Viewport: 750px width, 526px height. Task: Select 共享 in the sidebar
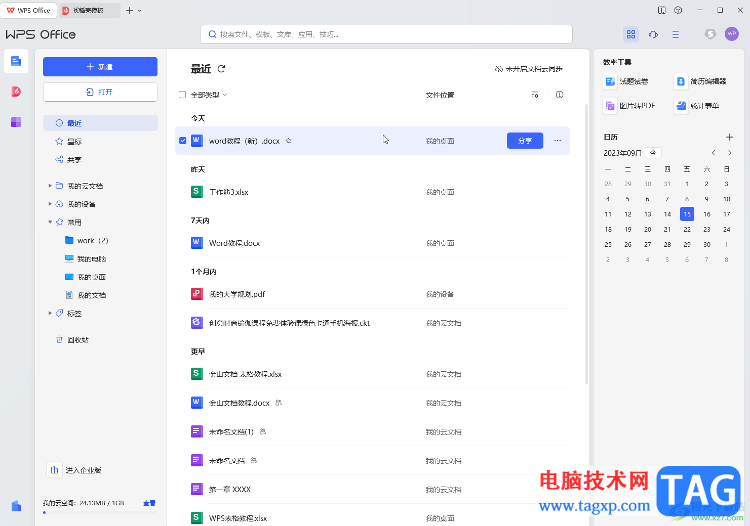(100, 159)
